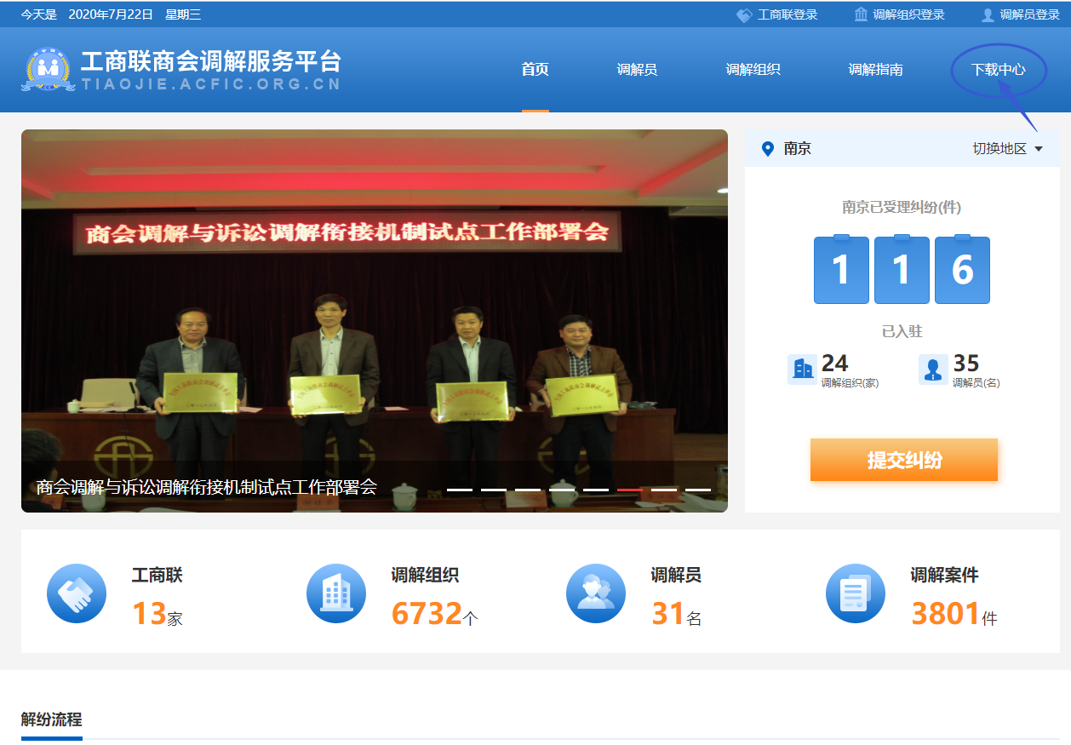The image size is (1071, 745).
Task: Click the location pin icon beside 南京
Action: [x=767, y=149]
